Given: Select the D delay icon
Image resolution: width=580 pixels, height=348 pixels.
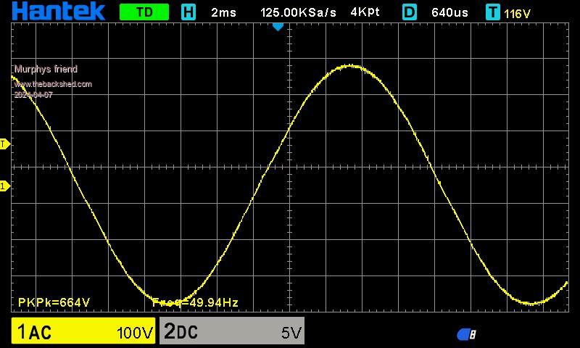Looking at the screenshot, I should 410,12.
